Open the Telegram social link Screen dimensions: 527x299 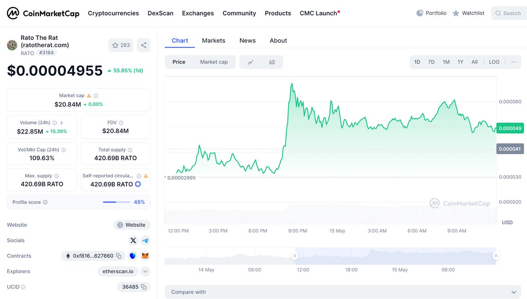pos(145,241)
